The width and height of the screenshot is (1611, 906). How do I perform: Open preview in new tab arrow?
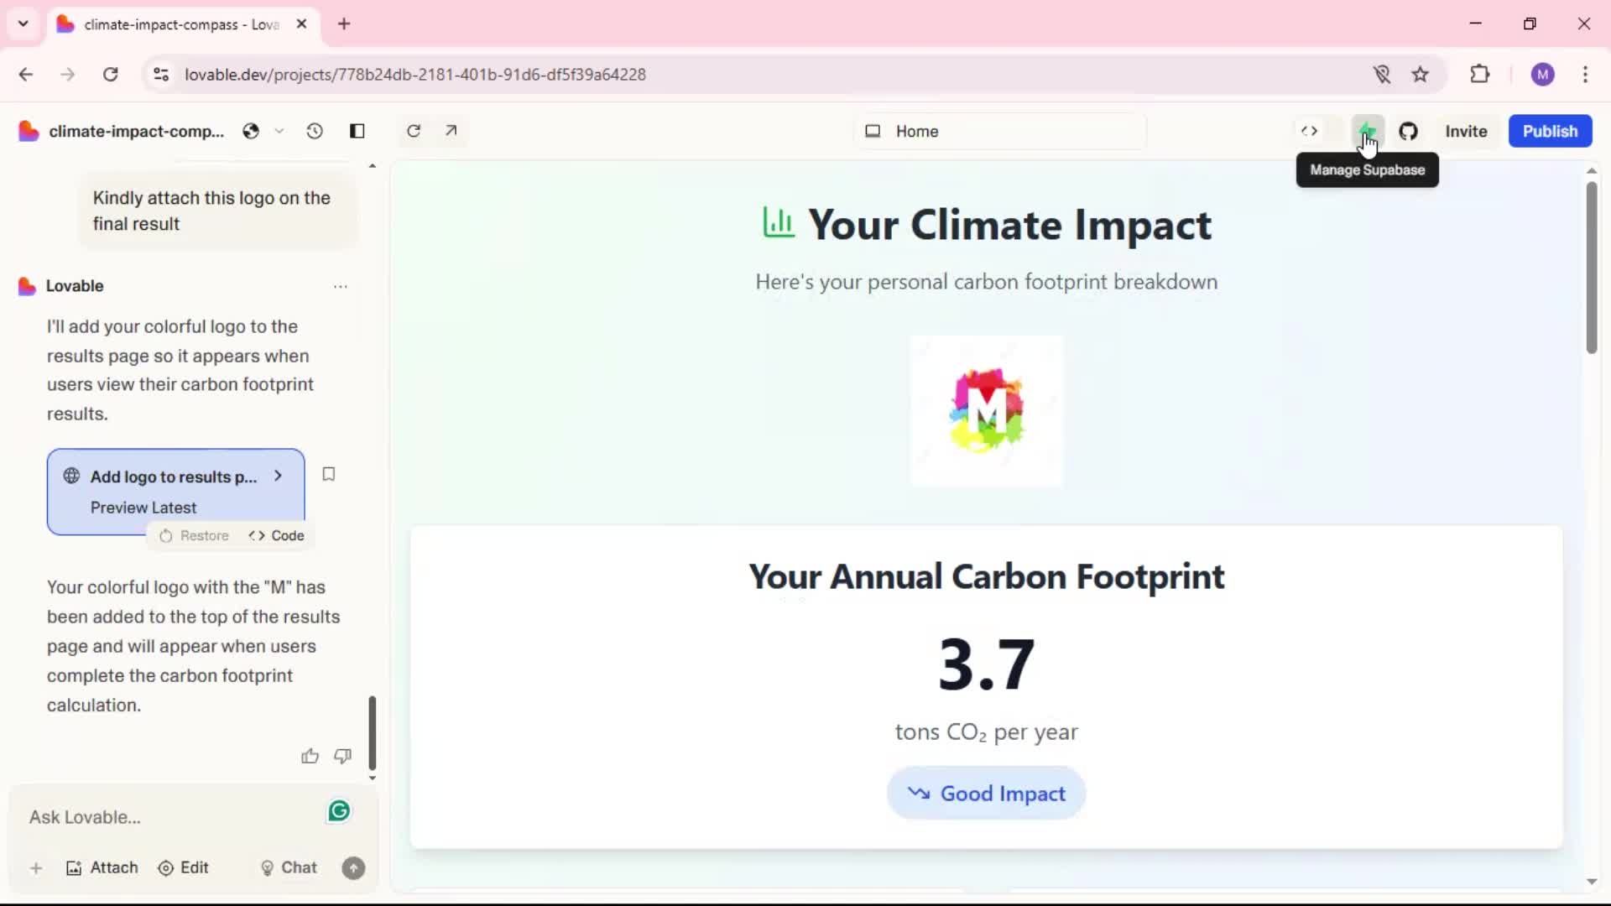pos(451,131)
